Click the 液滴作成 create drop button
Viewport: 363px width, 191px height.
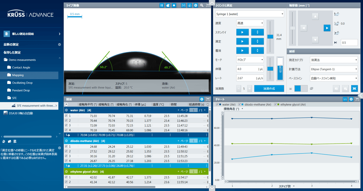point(269,89)
